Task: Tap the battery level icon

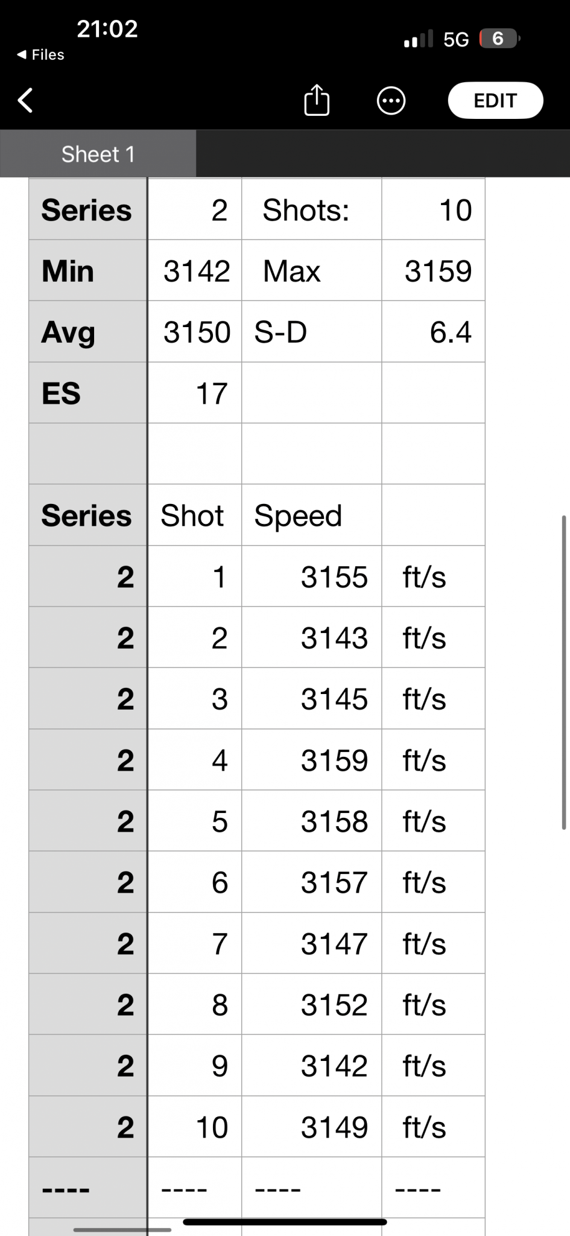Action: [x=499, y=39]
